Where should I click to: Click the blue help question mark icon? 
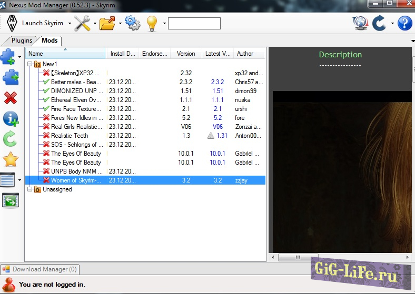pos(404,23)
